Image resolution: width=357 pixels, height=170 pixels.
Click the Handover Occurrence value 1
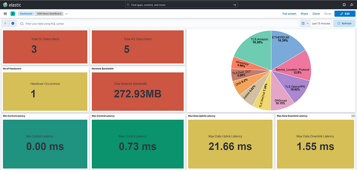coord(33,94)
